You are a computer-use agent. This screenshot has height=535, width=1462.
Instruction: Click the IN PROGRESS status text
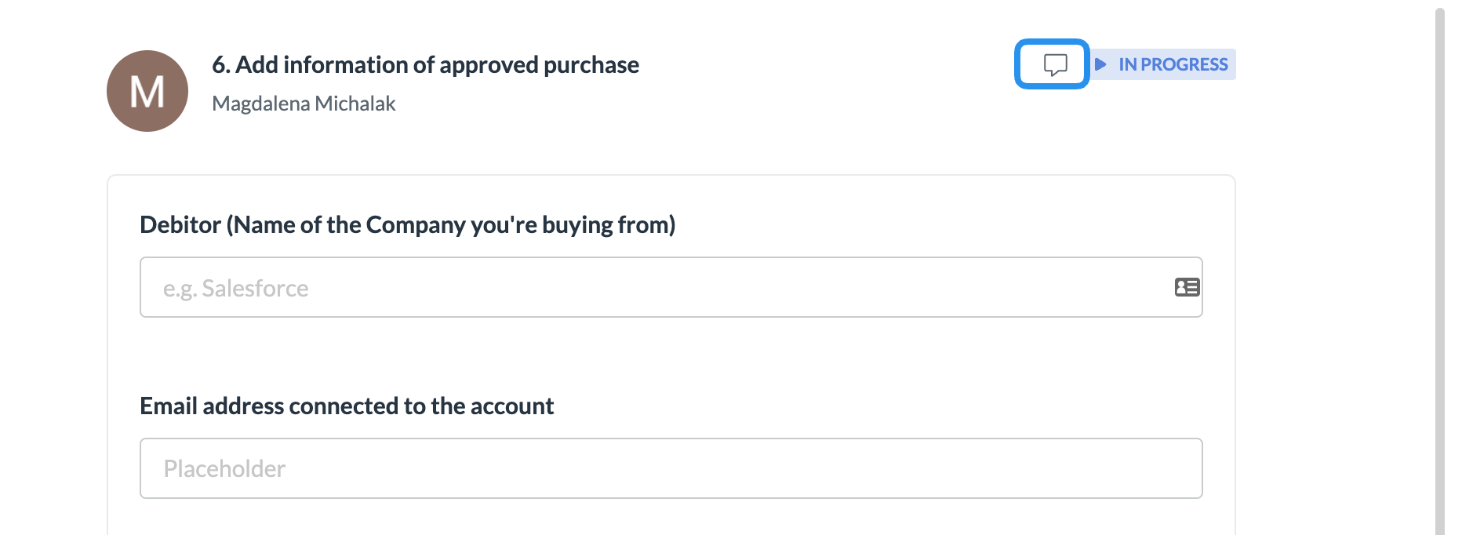click(1173, 64)
